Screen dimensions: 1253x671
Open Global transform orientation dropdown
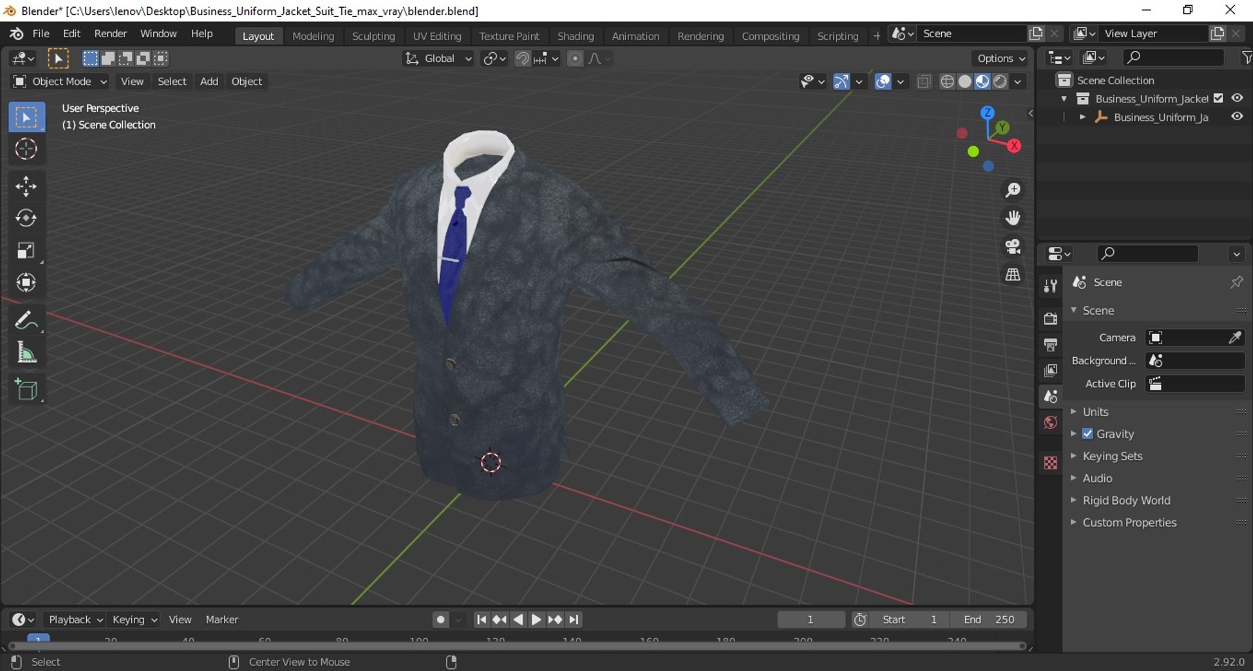(x=438, y=59)
